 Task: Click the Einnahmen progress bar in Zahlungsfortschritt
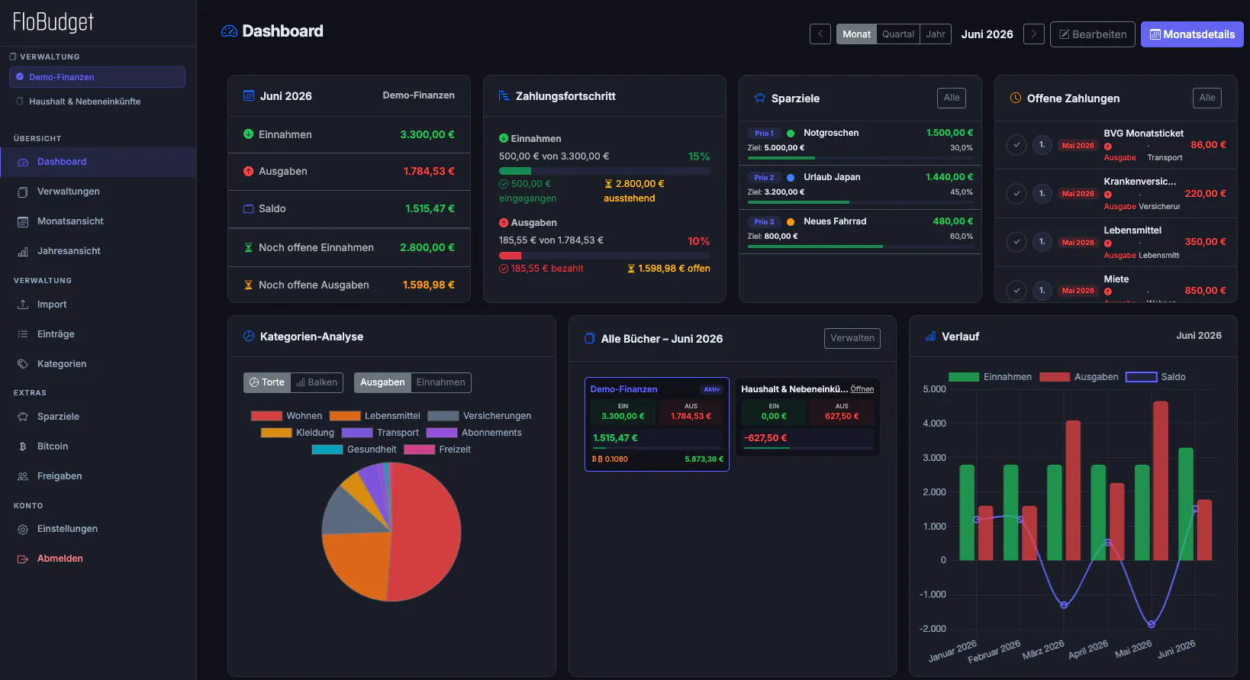click(x=604, y=171)
